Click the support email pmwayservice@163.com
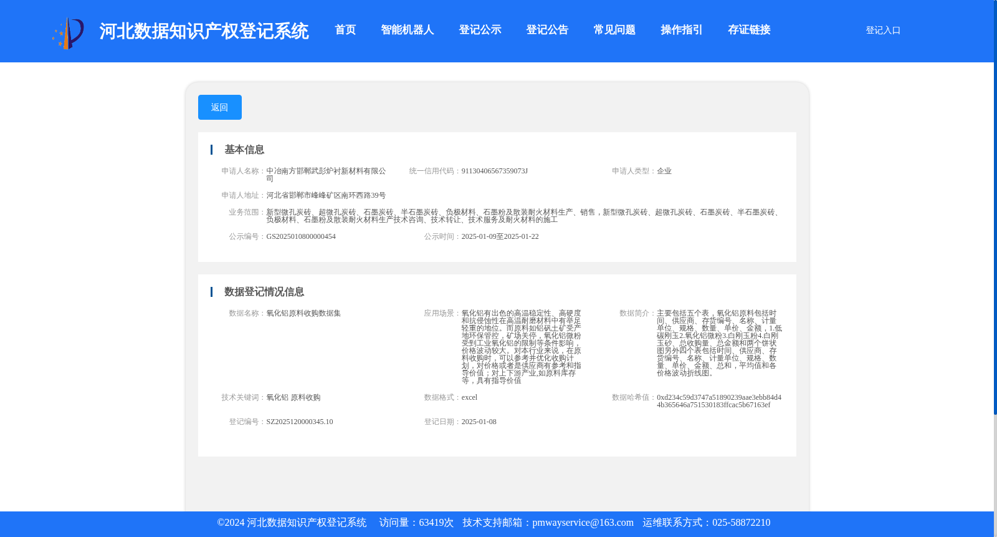Viewport: 997px width, 537px height. pyautogui.click(x=583, y=523)
